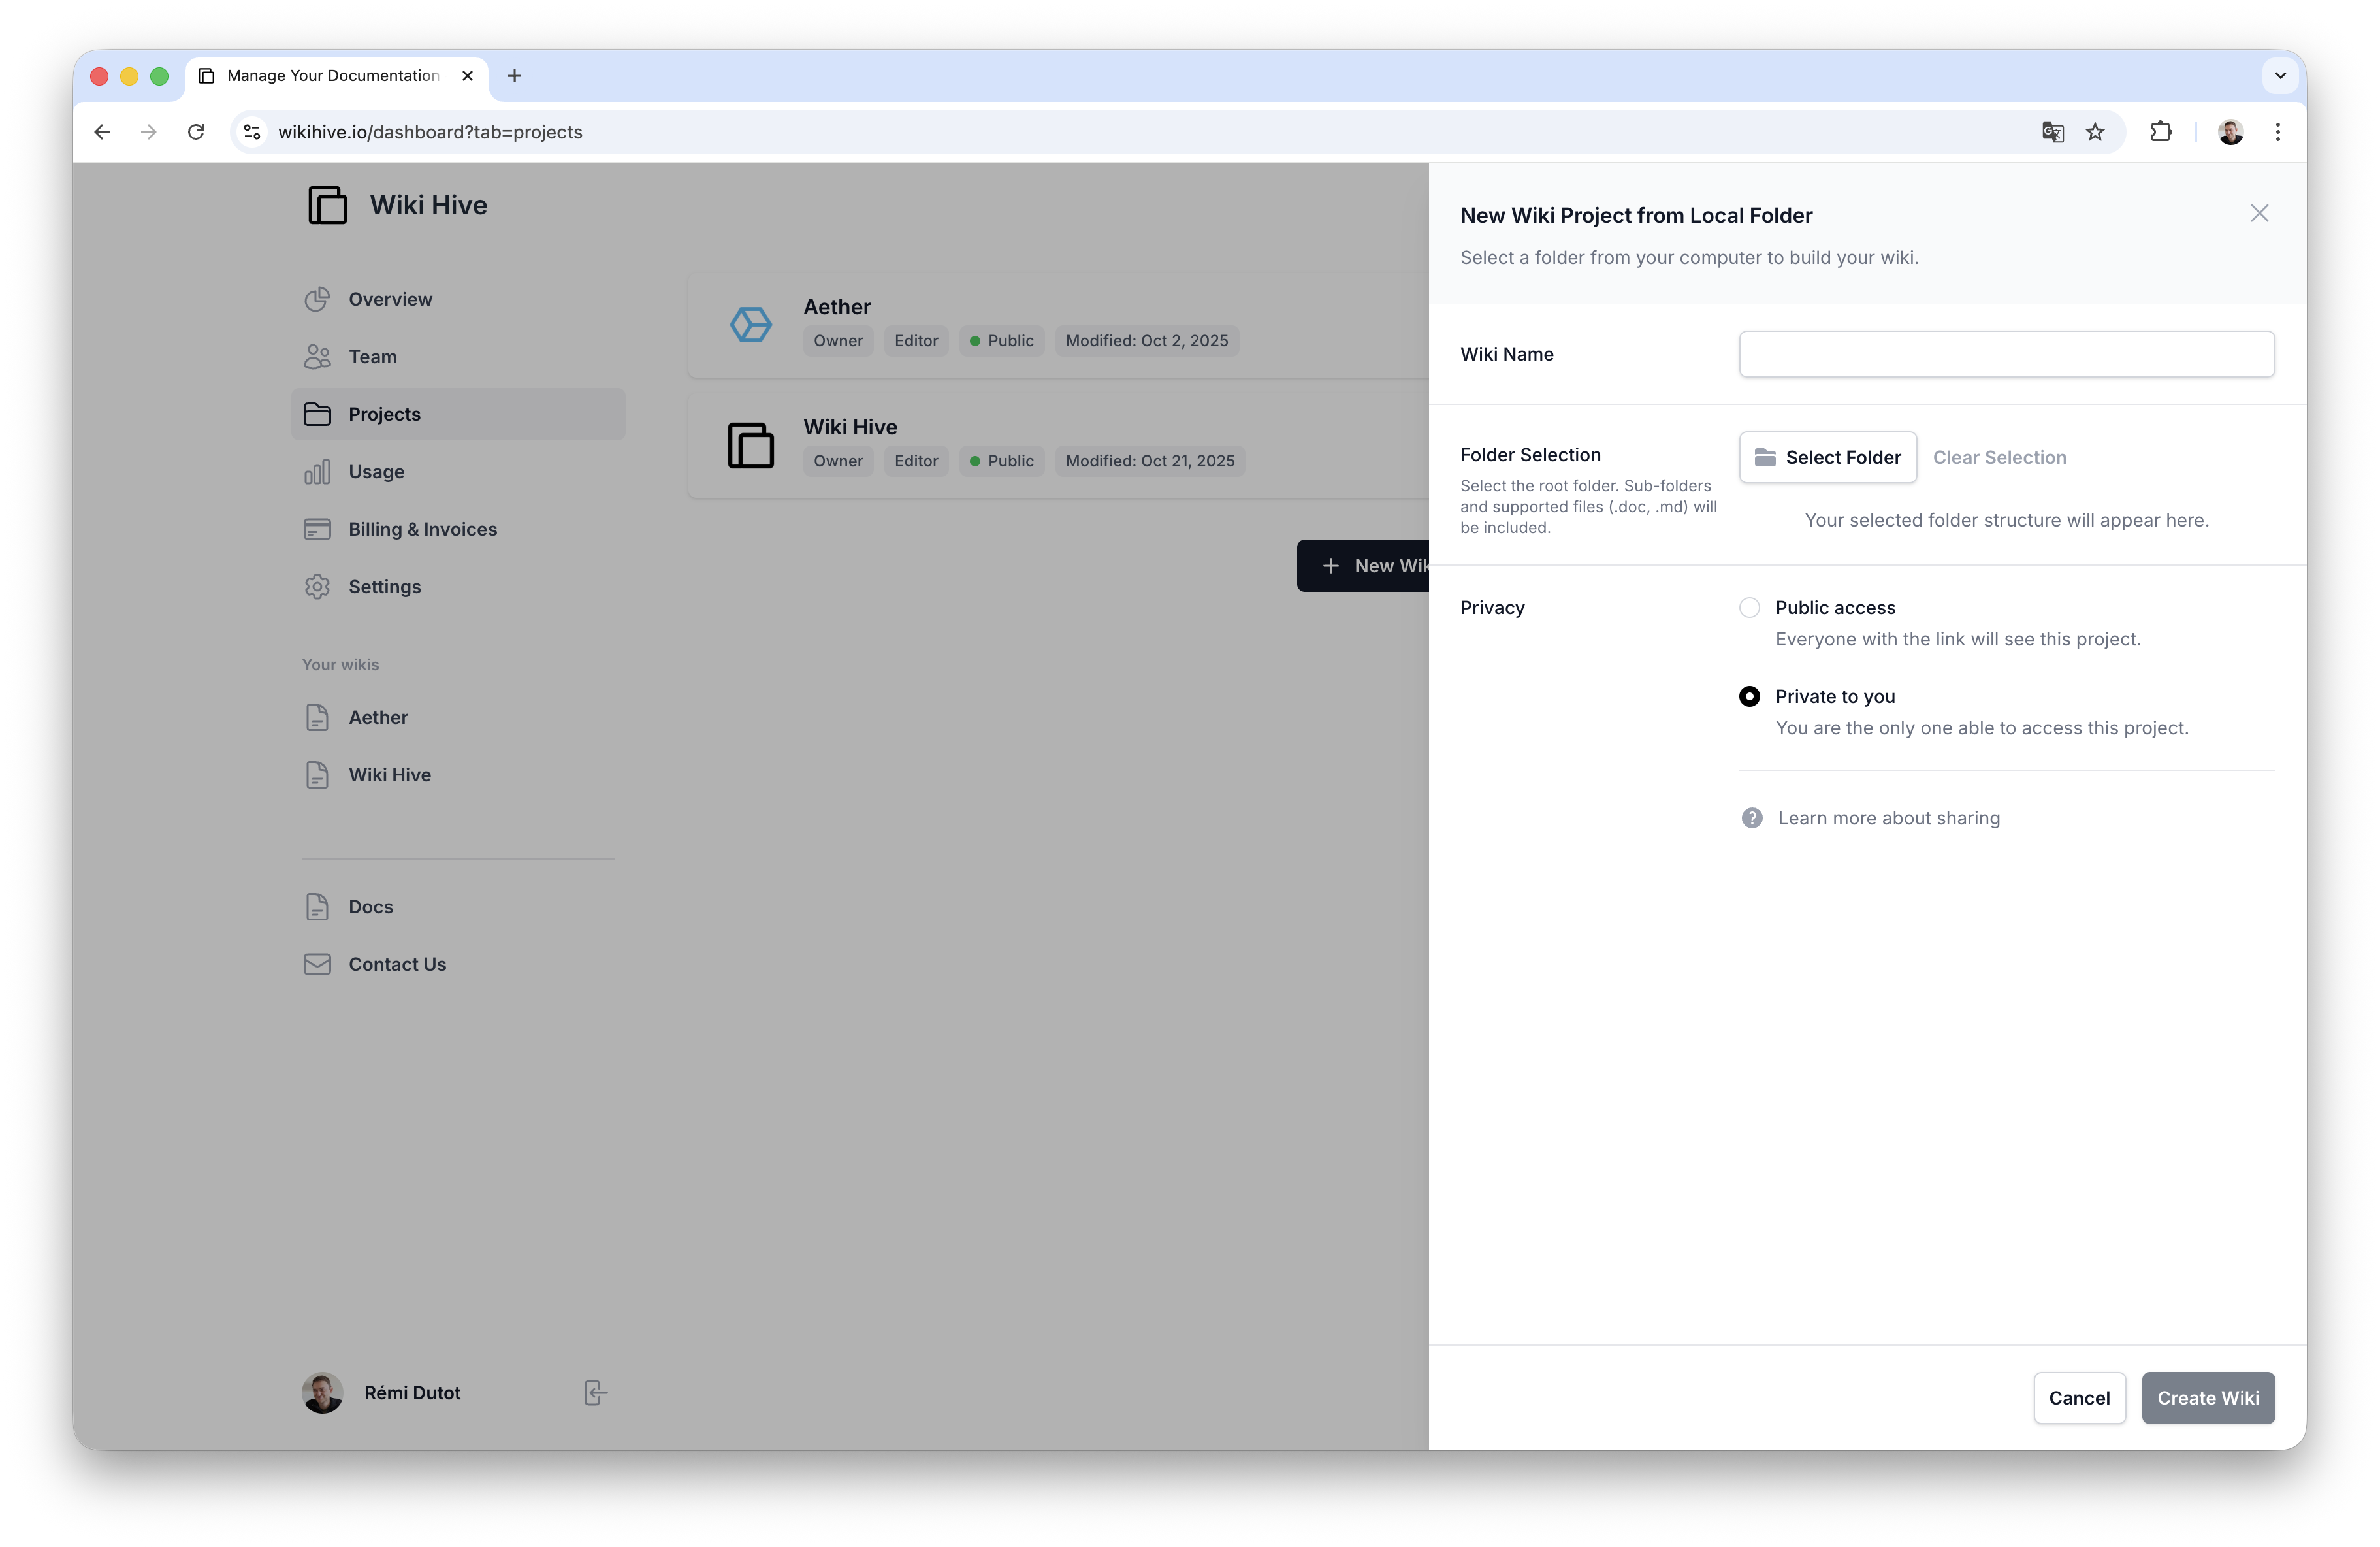This screenshot has width=2380, height=1547.
Task: Open the Chrome three-dot menu
Action: [x=2277, y=132]
